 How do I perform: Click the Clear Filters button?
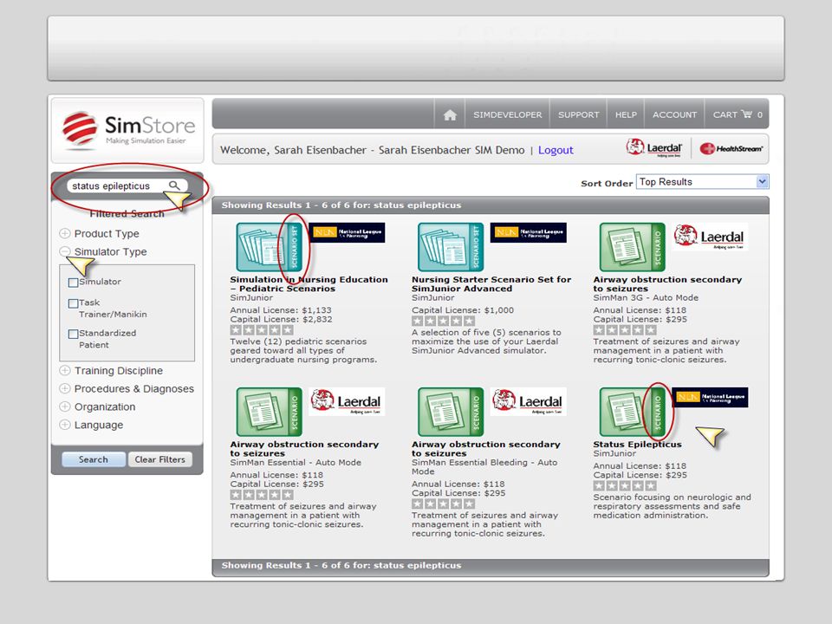159,459
